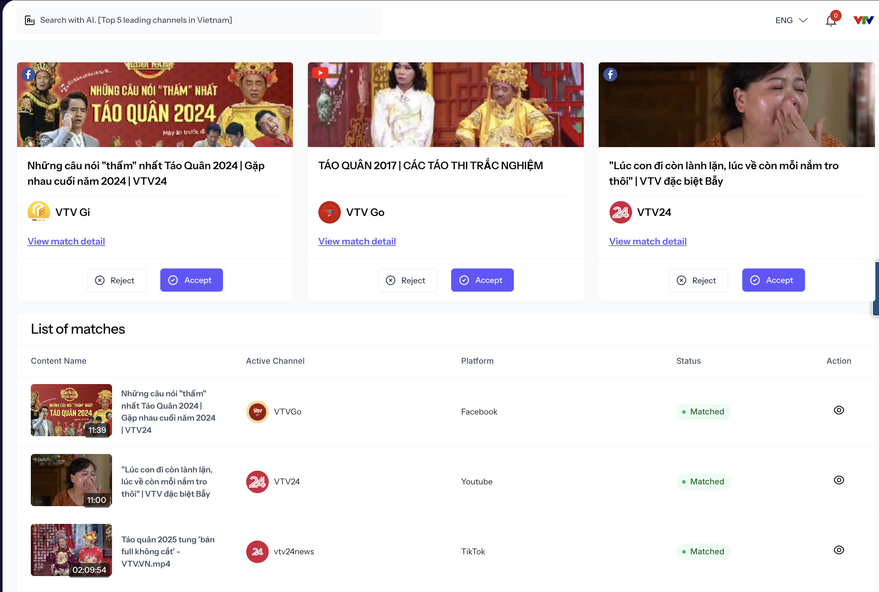The image size is (879, 592).
Task: Click 'Táo quân 2025 tung bản full' title
Action: (168, 551)
